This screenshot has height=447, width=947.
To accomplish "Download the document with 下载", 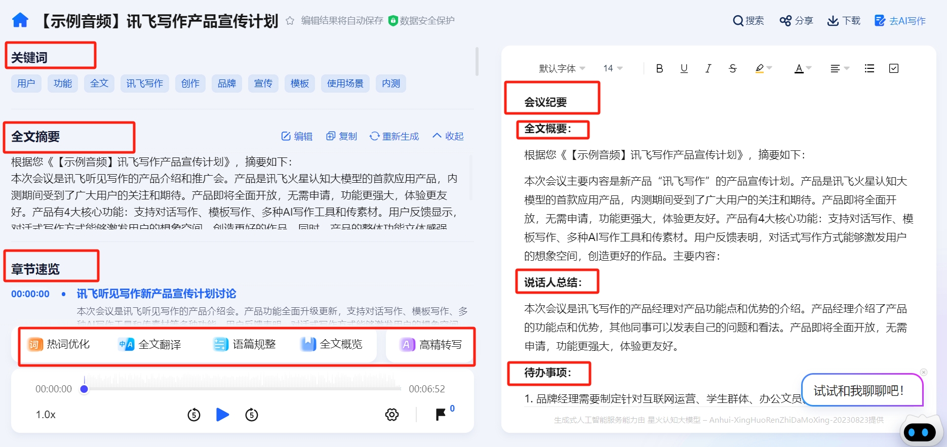I will (844, 21).
